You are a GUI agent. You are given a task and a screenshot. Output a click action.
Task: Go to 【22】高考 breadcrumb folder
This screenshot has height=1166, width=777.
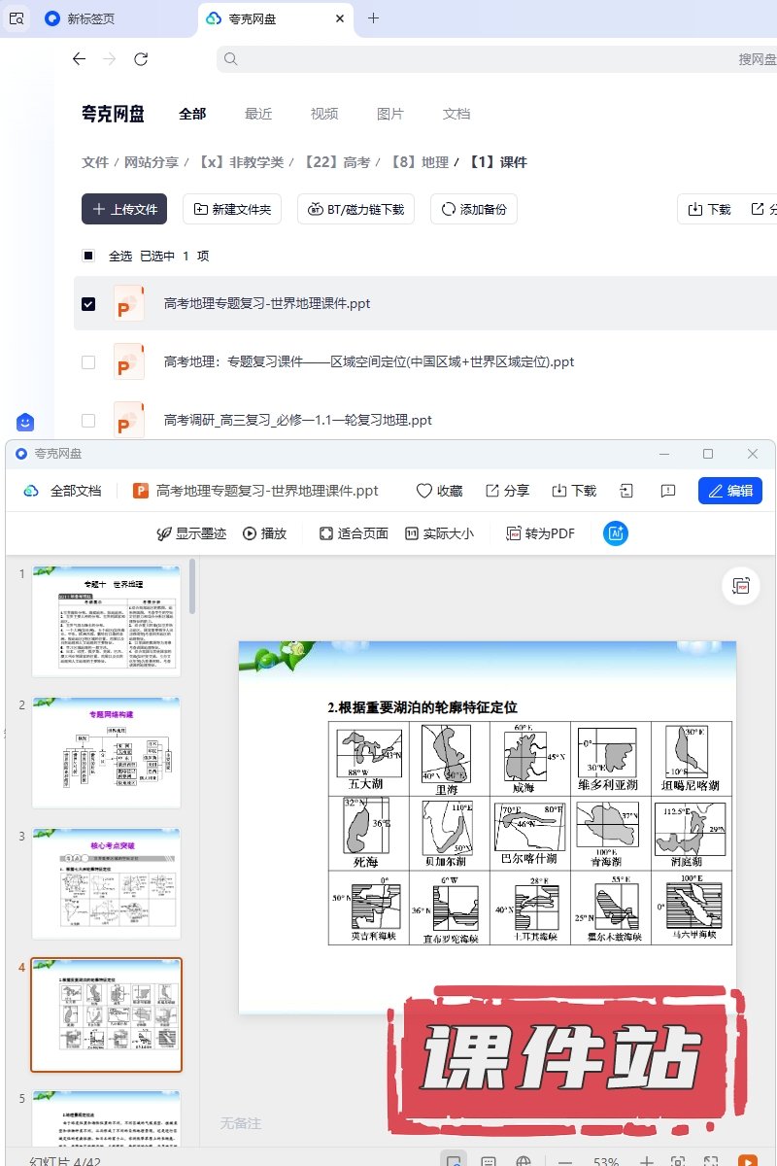point(337,162)
